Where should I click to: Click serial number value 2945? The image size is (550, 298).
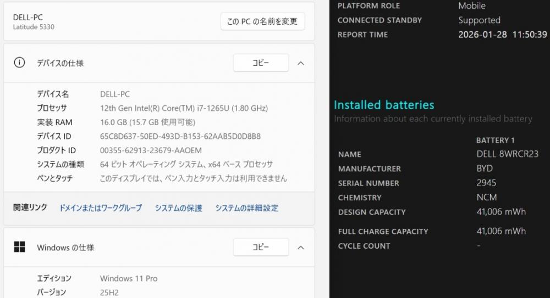[x=486, y=183]
